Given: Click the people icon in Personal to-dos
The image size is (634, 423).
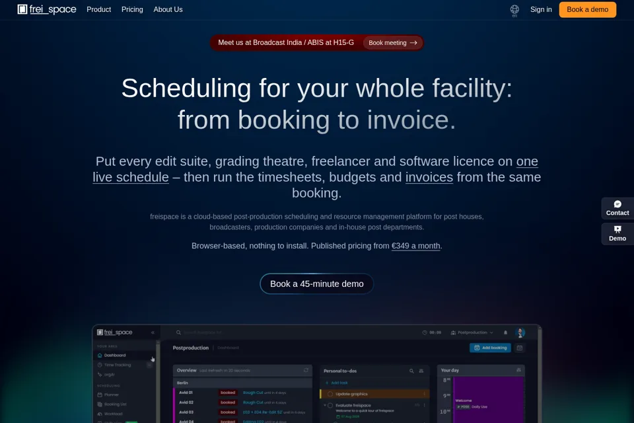Looking at the screenshot, I should 421,371.
